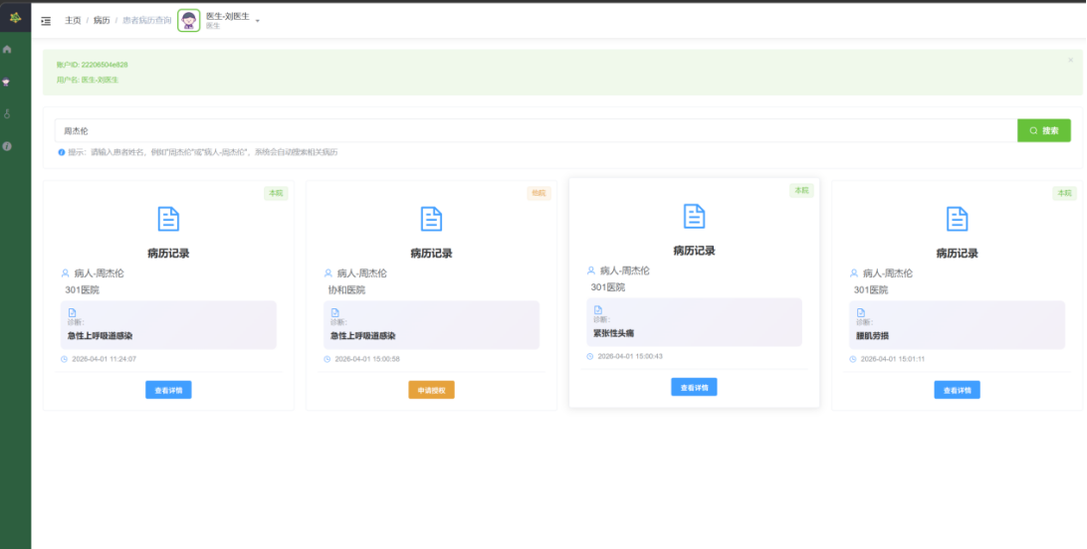Image resolution: width=1087 pixels, height=549 pixels.
Task: Click 患者病历查询 breadcrumb item
Action: click(147, 21)
